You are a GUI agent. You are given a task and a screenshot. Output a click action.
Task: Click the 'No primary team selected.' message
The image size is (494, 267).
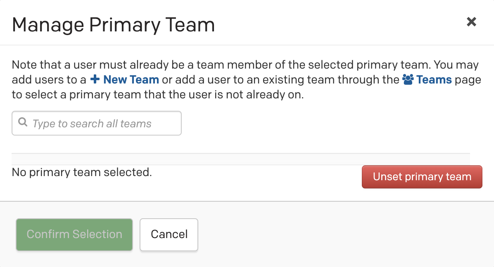82,172
